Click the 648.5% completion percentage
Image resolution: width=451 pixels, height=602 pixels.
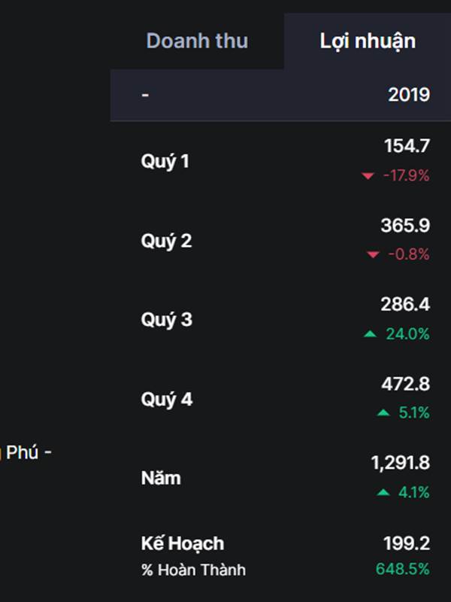coord(403,570)
